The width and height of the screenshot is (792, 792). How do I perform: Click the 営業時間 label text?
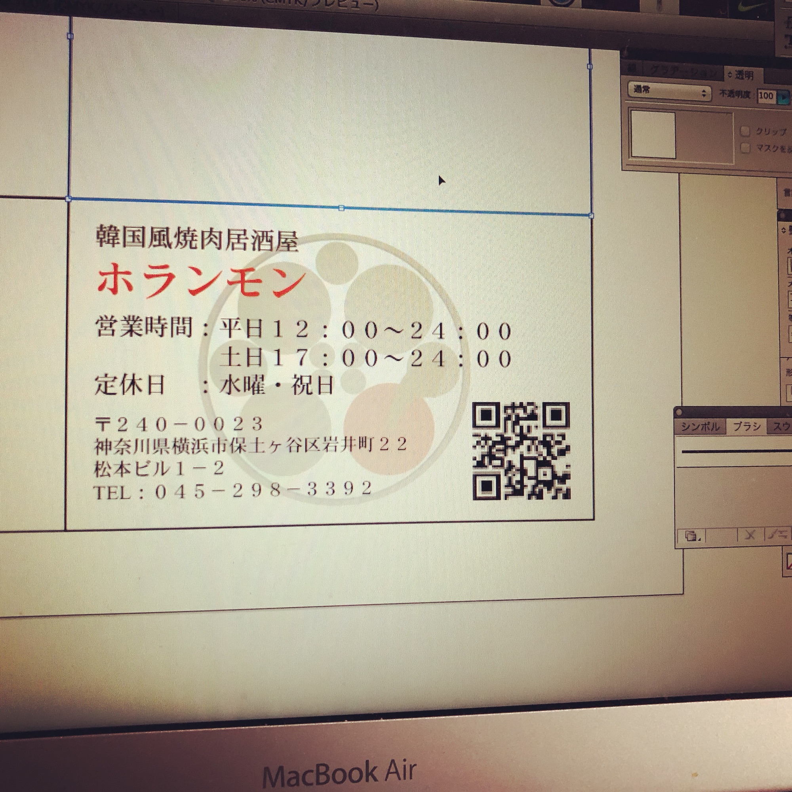[144, 327]
